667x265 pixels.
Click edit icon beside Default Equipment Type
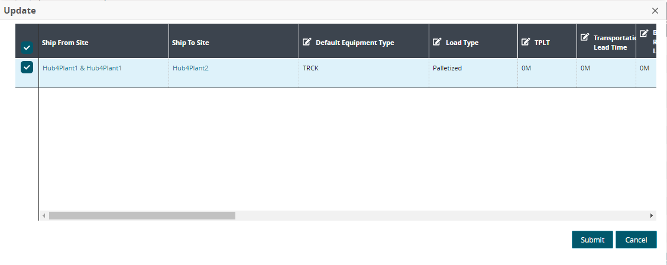pyautogui.click(x=307, y=42)
